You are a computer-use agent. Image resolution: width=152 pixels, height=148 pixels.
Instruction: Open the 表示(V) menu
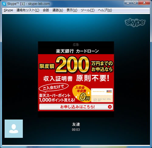point(72,10)
